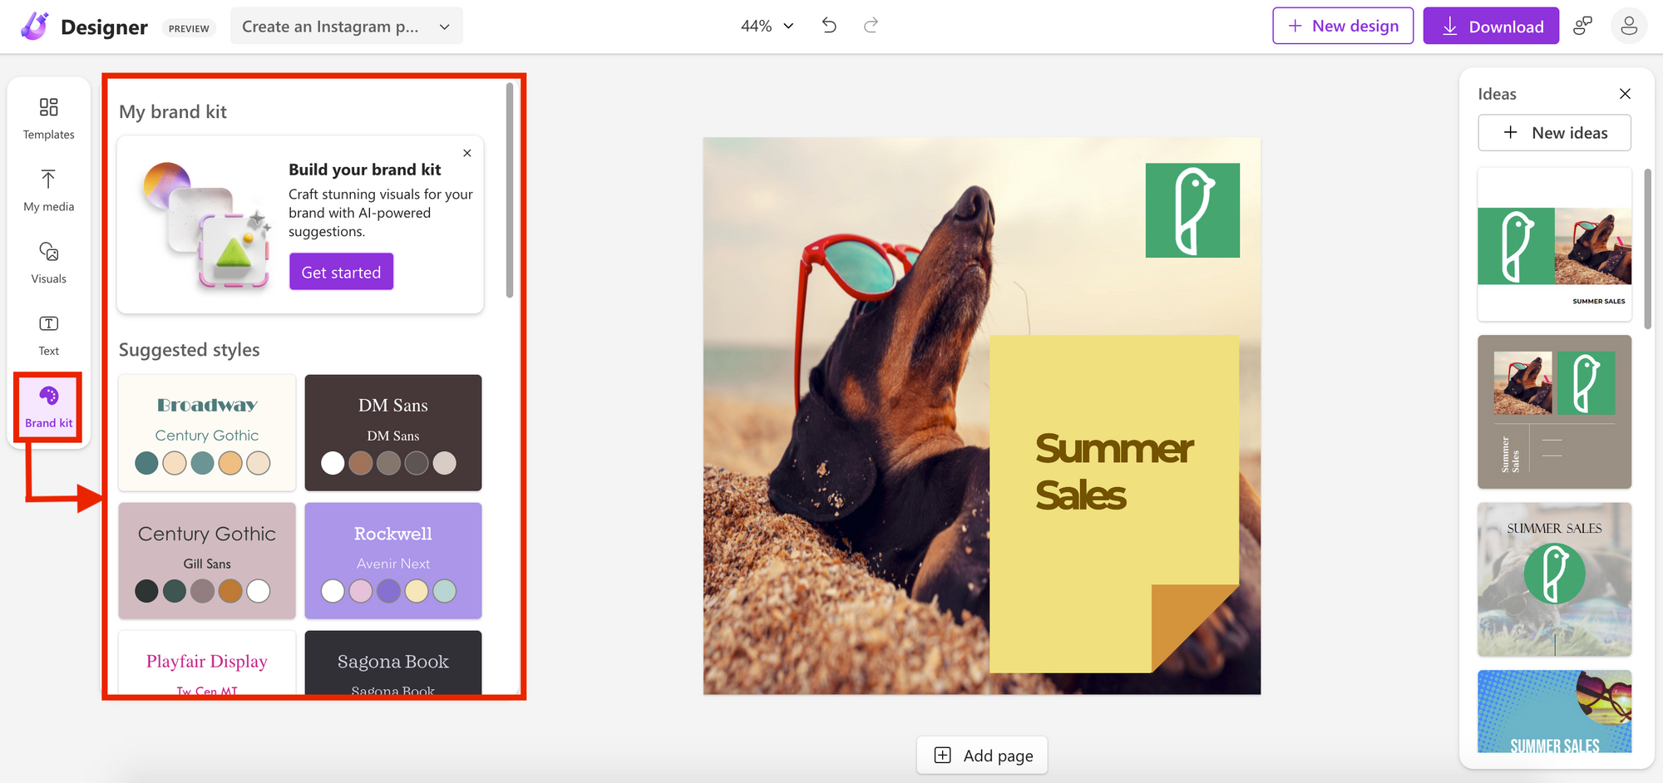Choose the Summer Sales blurred circle logo idea
This screenshot has width=1663, height=783.
click(x=1553, y=579)
